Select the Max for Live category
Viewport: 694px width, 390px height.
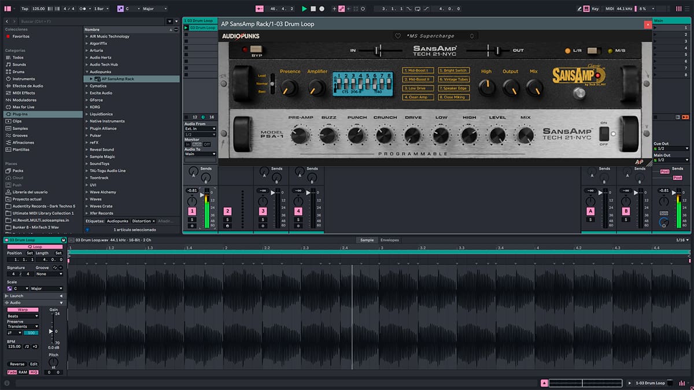pyautogui.click(x=23, y=107)
